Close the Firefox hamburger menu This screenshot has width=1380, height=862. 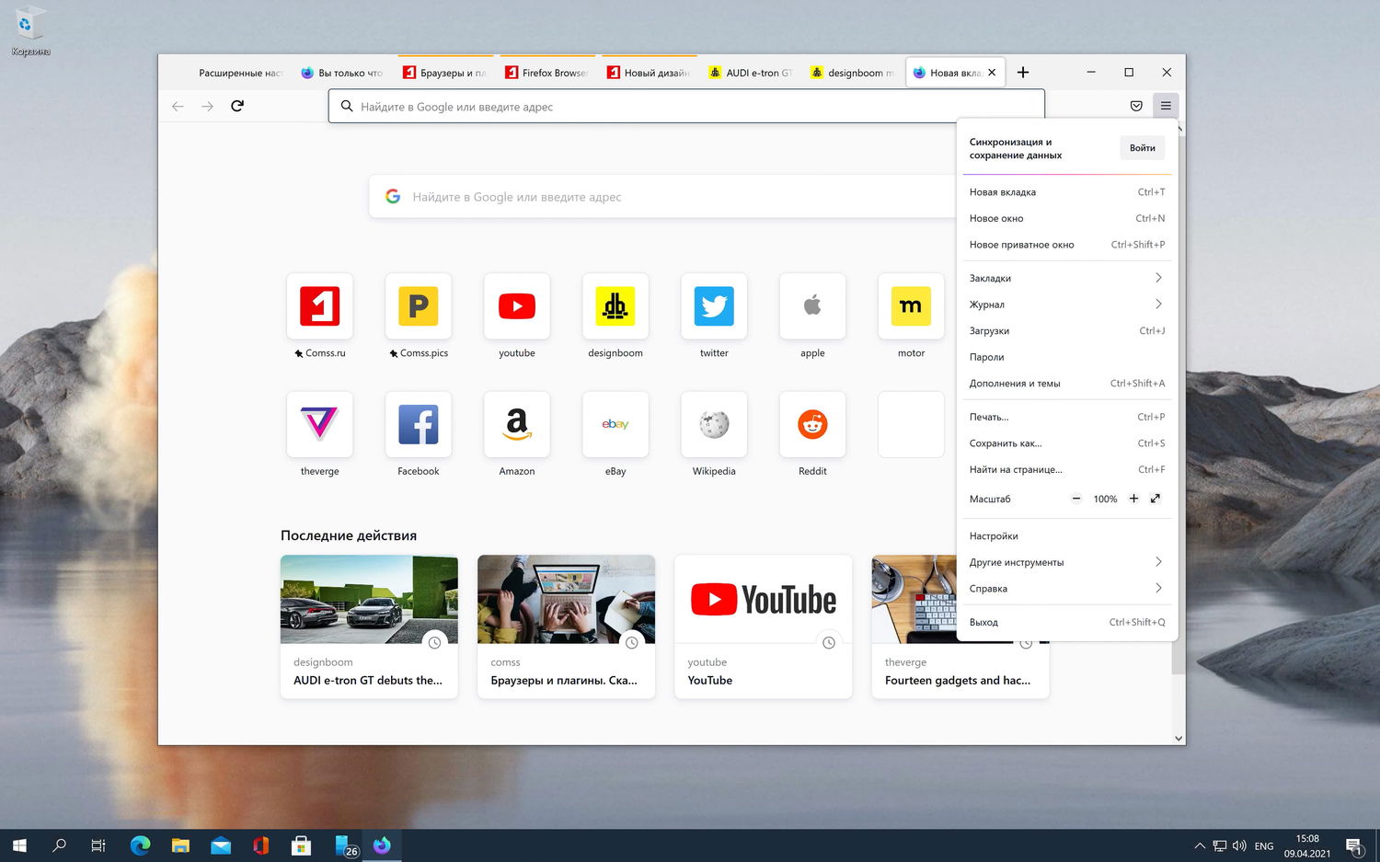[1166, 106]
